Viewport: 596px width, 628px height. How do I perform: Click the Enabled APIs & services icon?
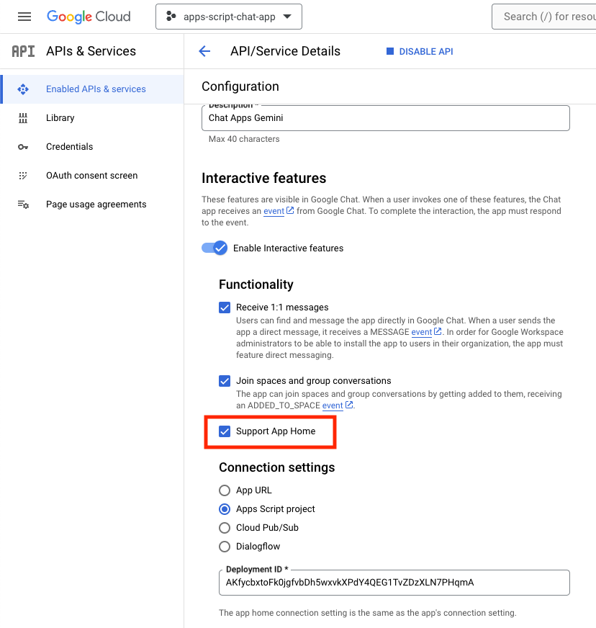click(23, 89)
